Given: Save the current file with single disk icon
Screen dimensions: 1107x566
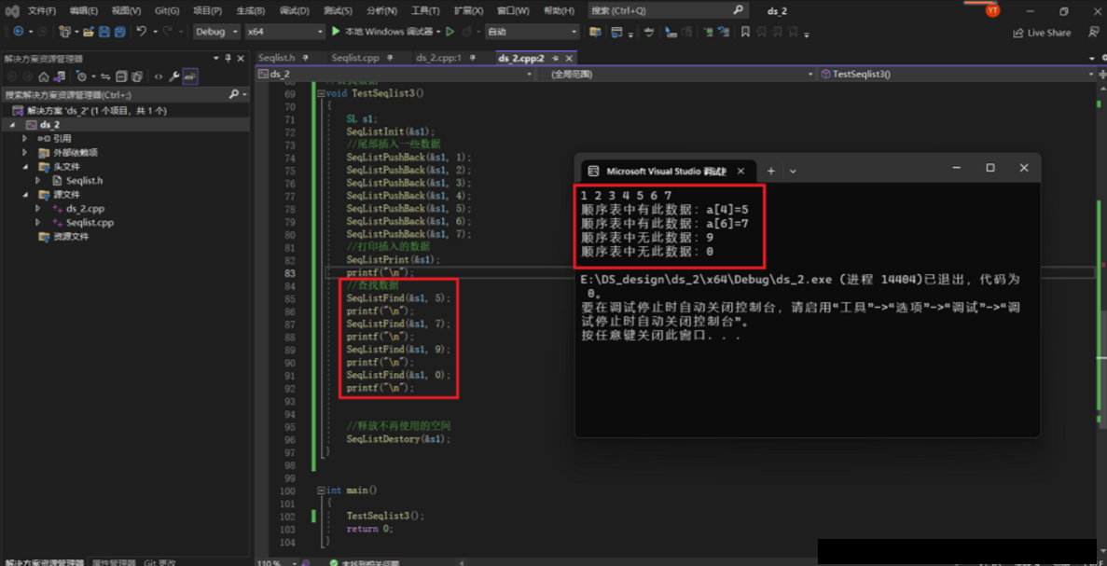Looking at the screenshot, I should click(104, 32).
